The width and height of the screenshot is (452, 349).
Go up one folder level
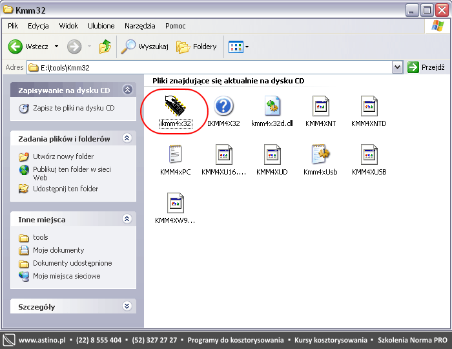tap(105, 47)
